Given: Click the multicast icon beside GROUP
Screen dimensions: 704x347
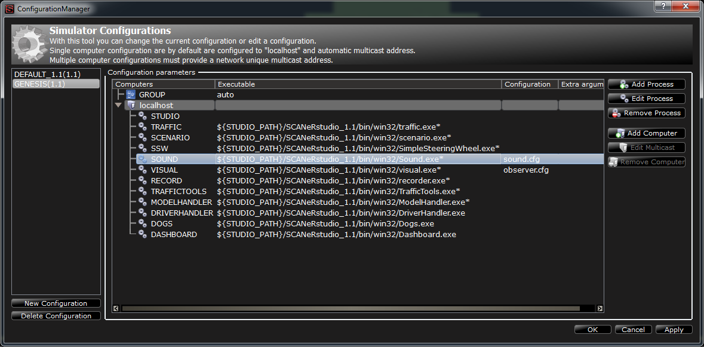Looking at the screenshot, I should point(130,94).
